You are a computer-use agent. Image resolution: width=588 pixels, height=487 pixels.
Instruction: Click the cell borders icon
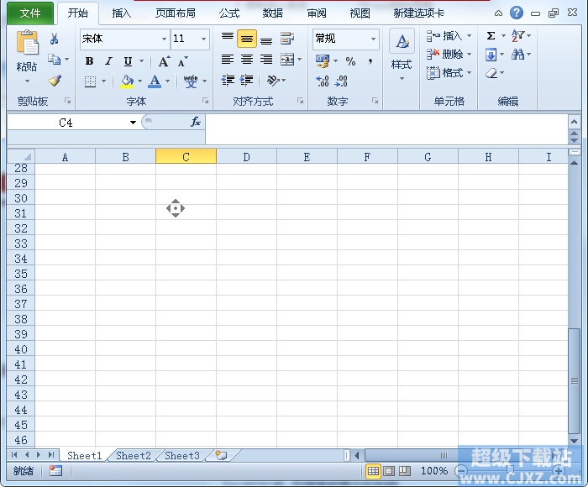(90, 81)
